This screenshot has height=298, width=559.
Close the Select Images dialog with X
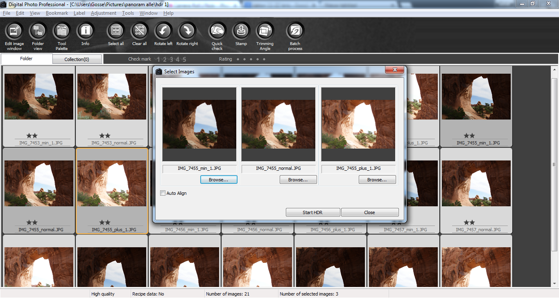click(x=395, y=70)
